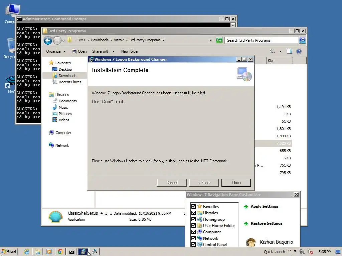The image size is (342, 256).
Task: Open the Share with dropdown
Action: 103,51
